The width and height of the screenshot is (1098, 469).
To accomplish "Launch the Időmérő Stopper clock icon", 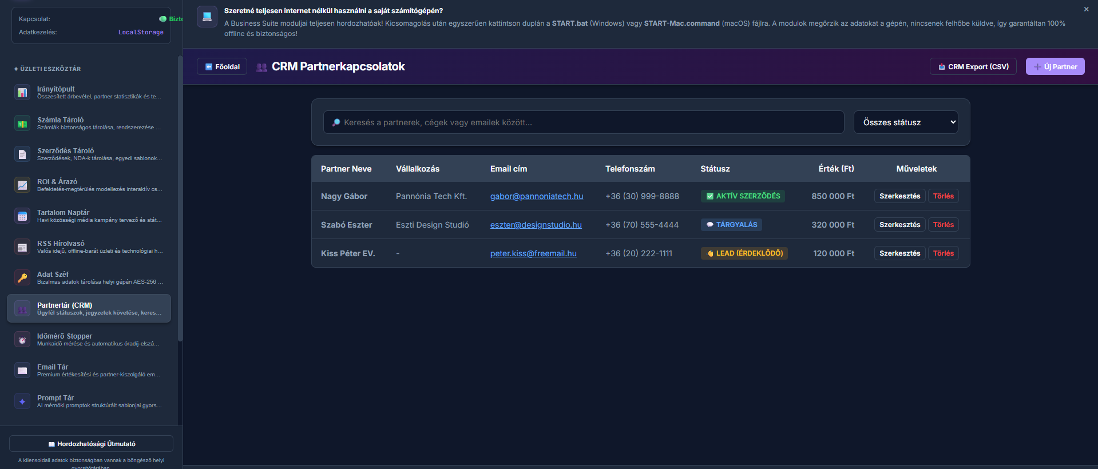I will tap(22, 339).
